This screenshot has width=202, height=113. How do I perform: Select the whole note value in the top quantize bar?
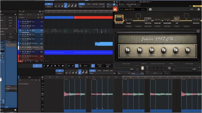(x=56, y=6)
